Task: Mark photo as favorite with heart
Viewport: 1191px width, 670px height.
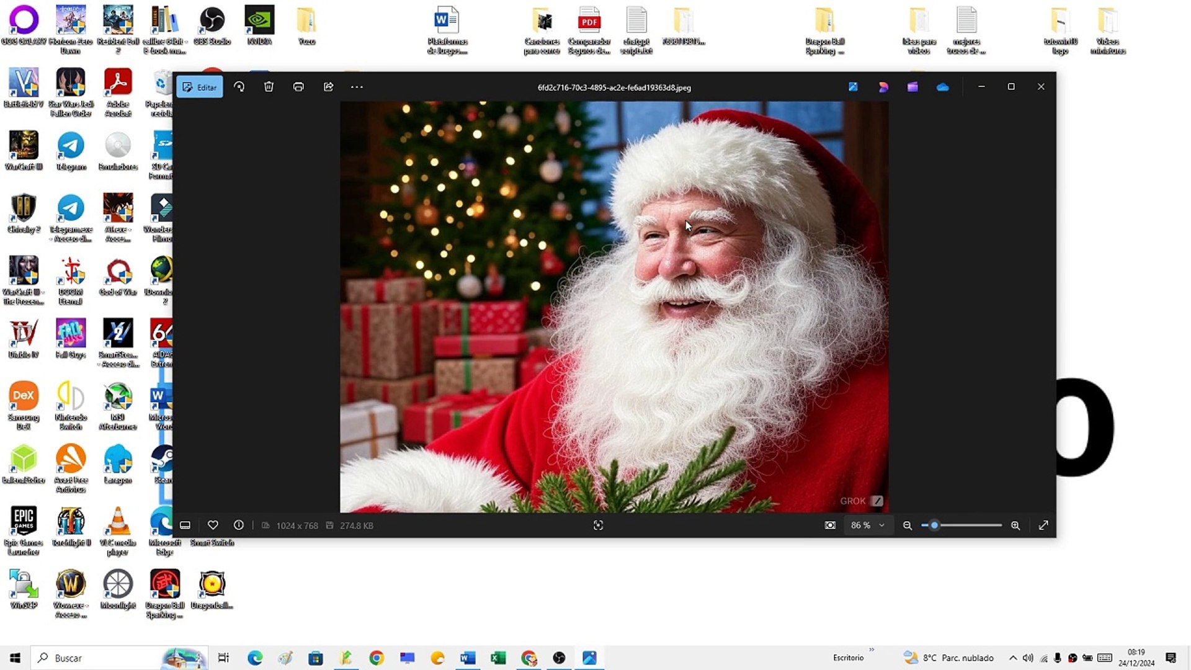Action: pyautogui.click(x=213, y=525)
